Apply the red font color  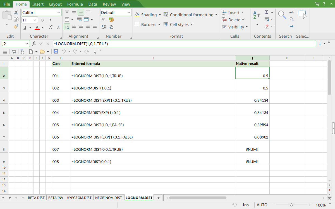37,27
